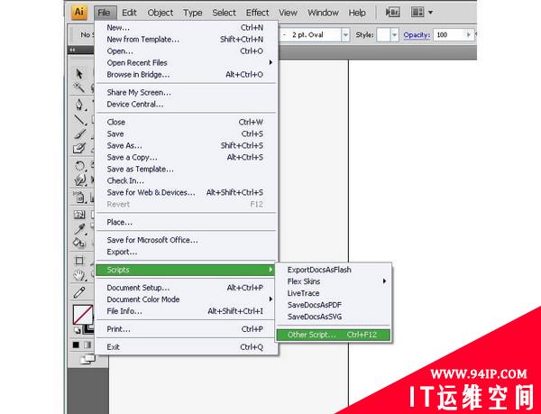Screen dimensions: 541x414
Task: Click the Opacity link label
Action: click(417, 35)
